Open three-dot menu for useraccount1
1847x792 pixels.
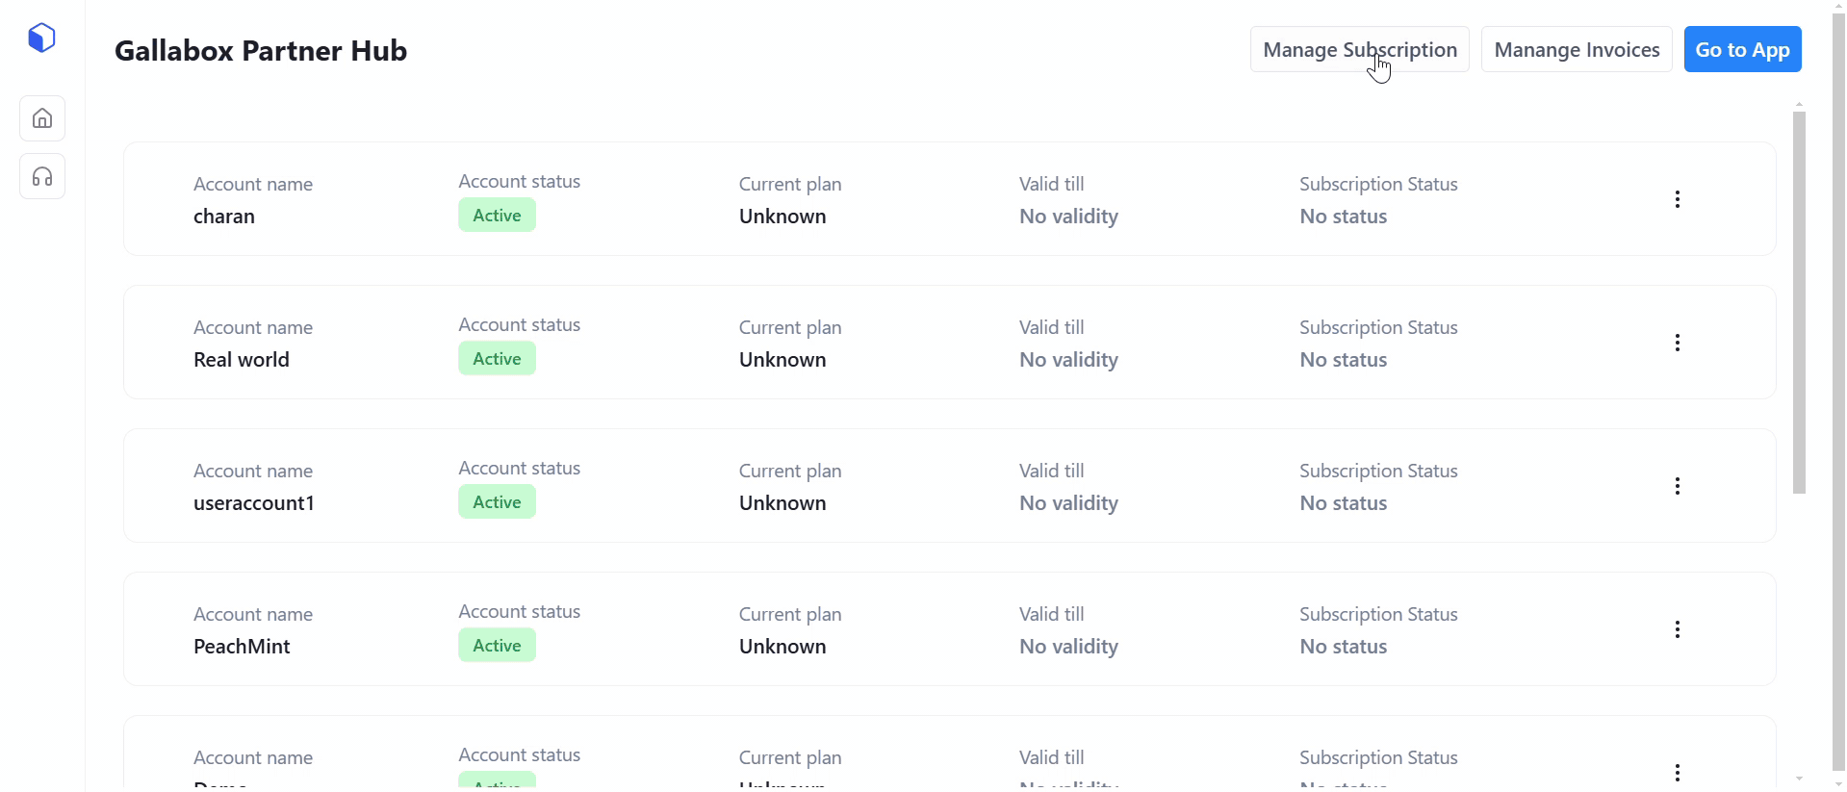[1677, 486]
